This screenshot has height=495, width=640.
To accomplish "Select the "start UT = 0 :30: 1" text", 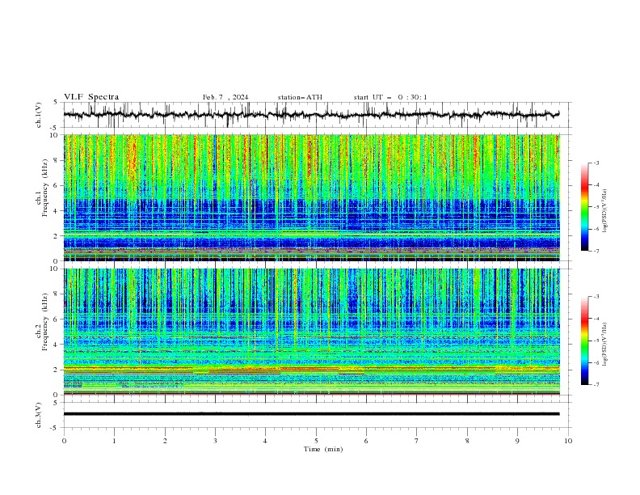I will click(x=390, y=97).
